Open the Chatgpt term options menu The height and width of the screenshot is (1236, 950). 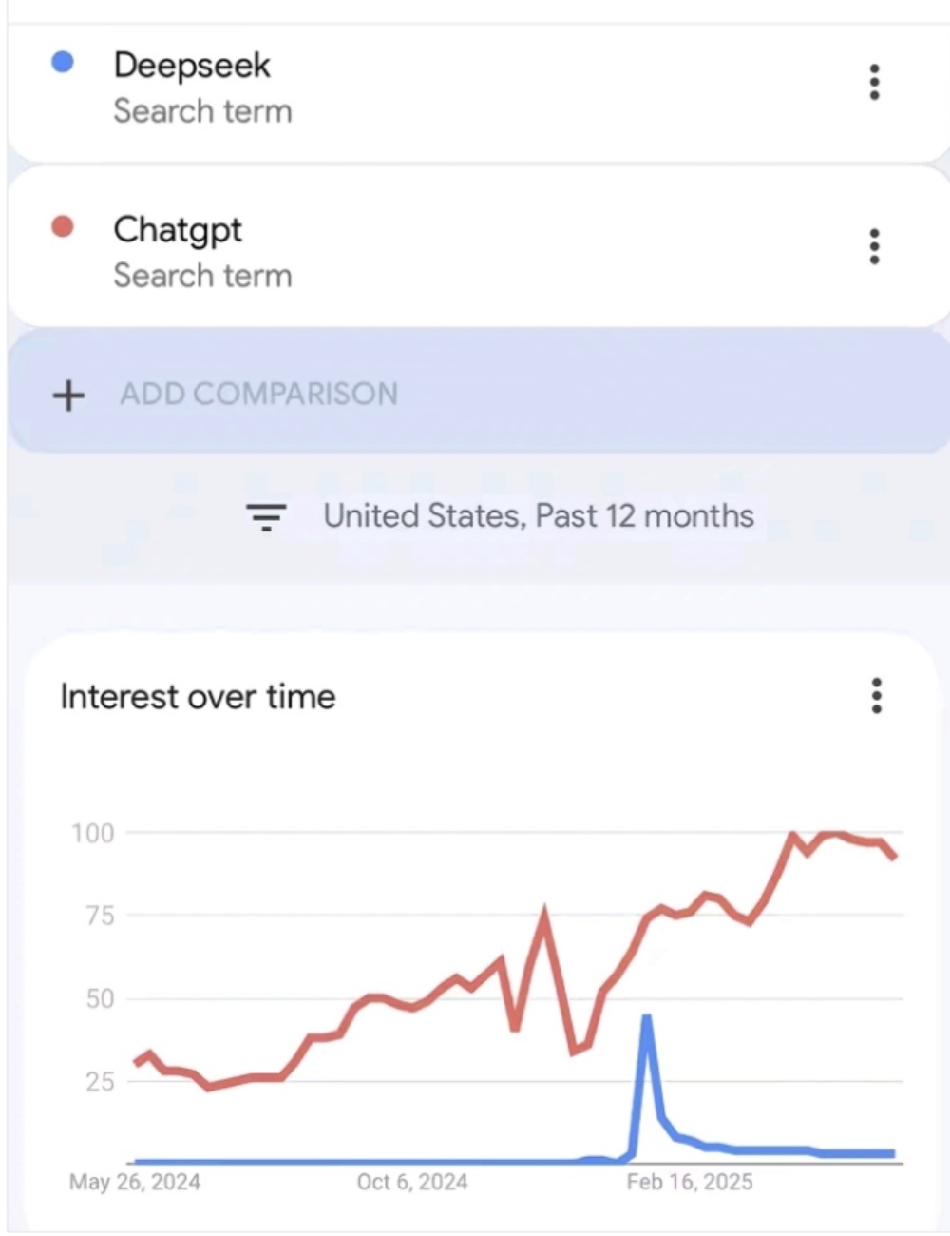coord(874,246)
